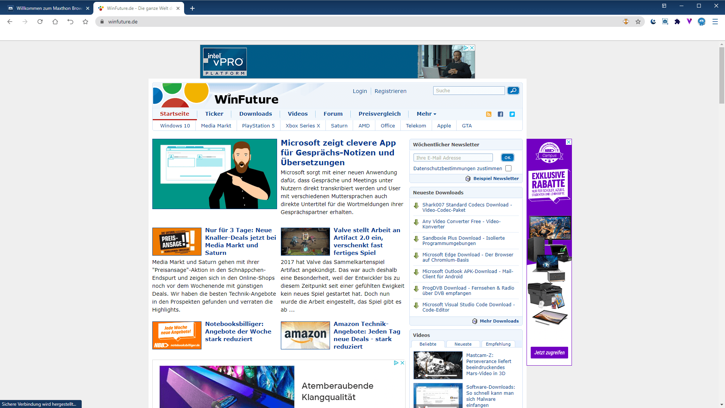Click the favorites star next to the address bar
The width and height of the screenshot is (725, 408).
85,22
